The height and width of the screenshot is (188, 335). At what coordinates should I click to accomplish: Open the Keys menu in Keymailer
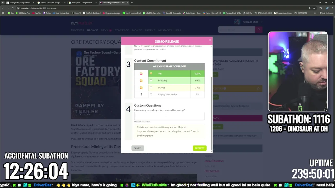pyautogui.click(x=104, y=30)
